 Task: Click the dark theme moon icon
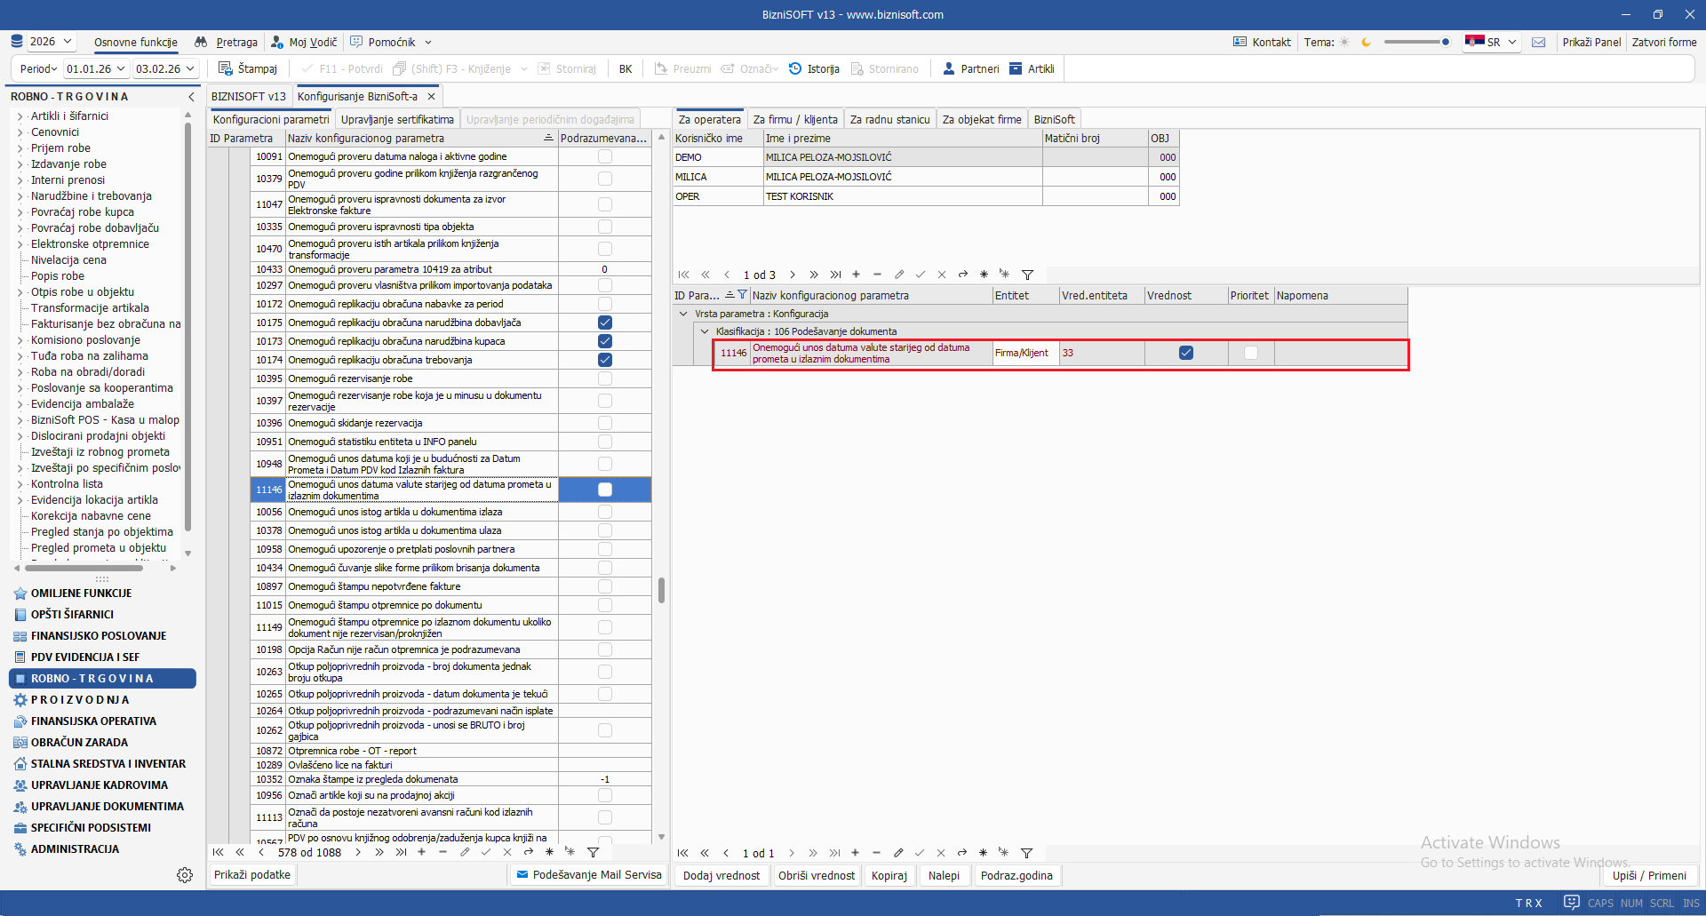tap(1367, 42)
